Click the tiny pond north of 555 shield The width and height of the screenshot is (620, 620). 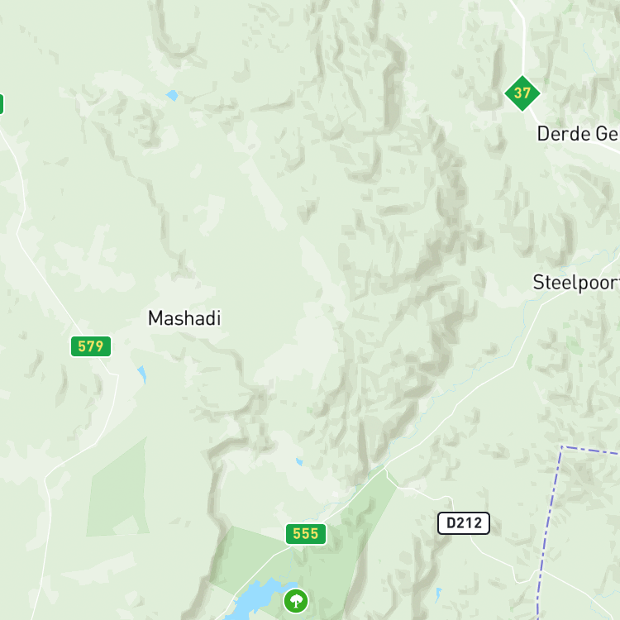299,461
